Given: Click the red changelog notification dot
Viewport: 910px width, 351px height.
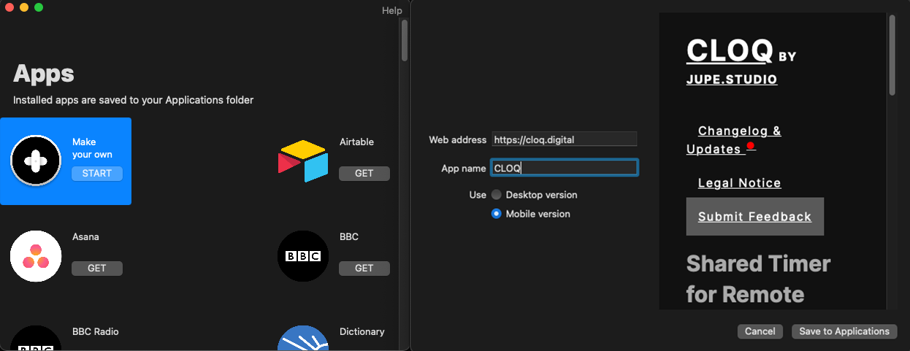Looking at the screenshot, I should pos(750,147).
